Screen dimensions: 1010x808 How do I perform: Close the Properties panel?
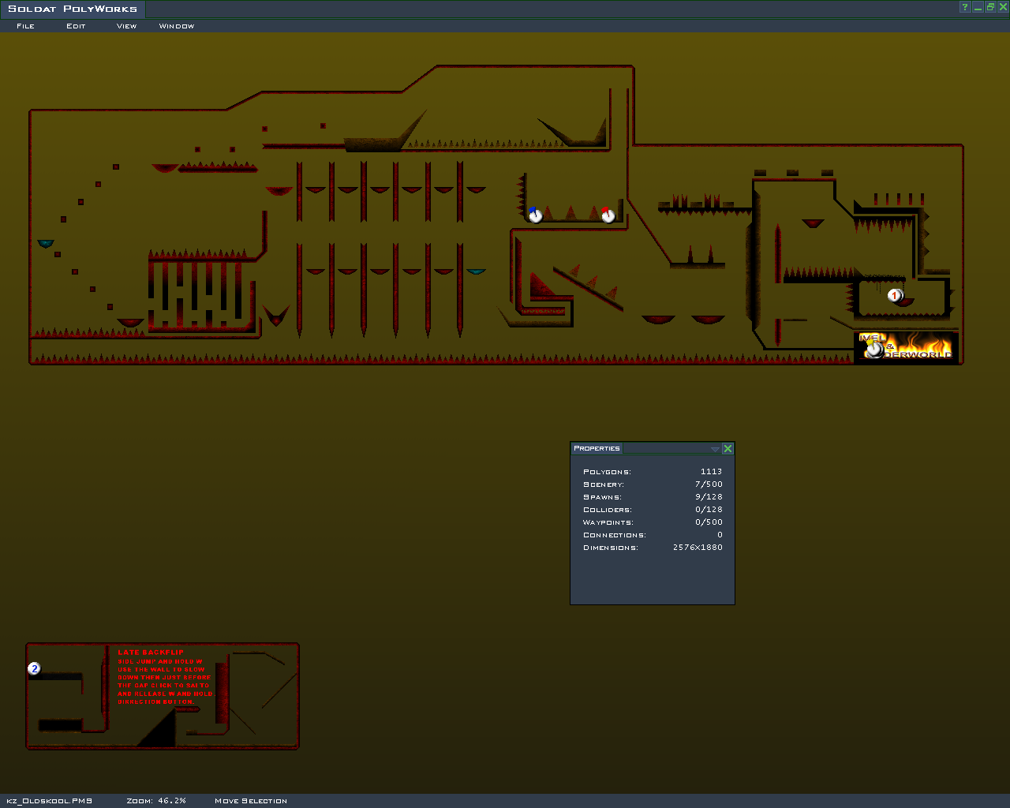(728, 448)
